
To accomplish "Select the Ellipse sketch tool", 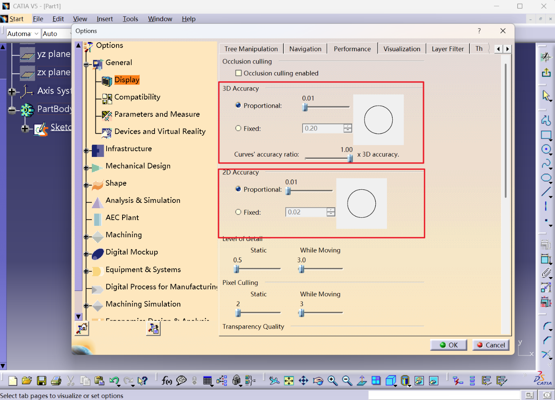I will (x=546, y=178).
